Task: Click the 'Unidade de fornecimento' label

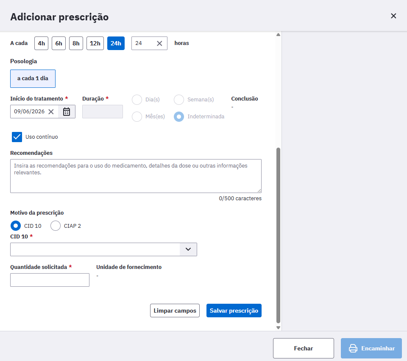Action: point(129,267)
